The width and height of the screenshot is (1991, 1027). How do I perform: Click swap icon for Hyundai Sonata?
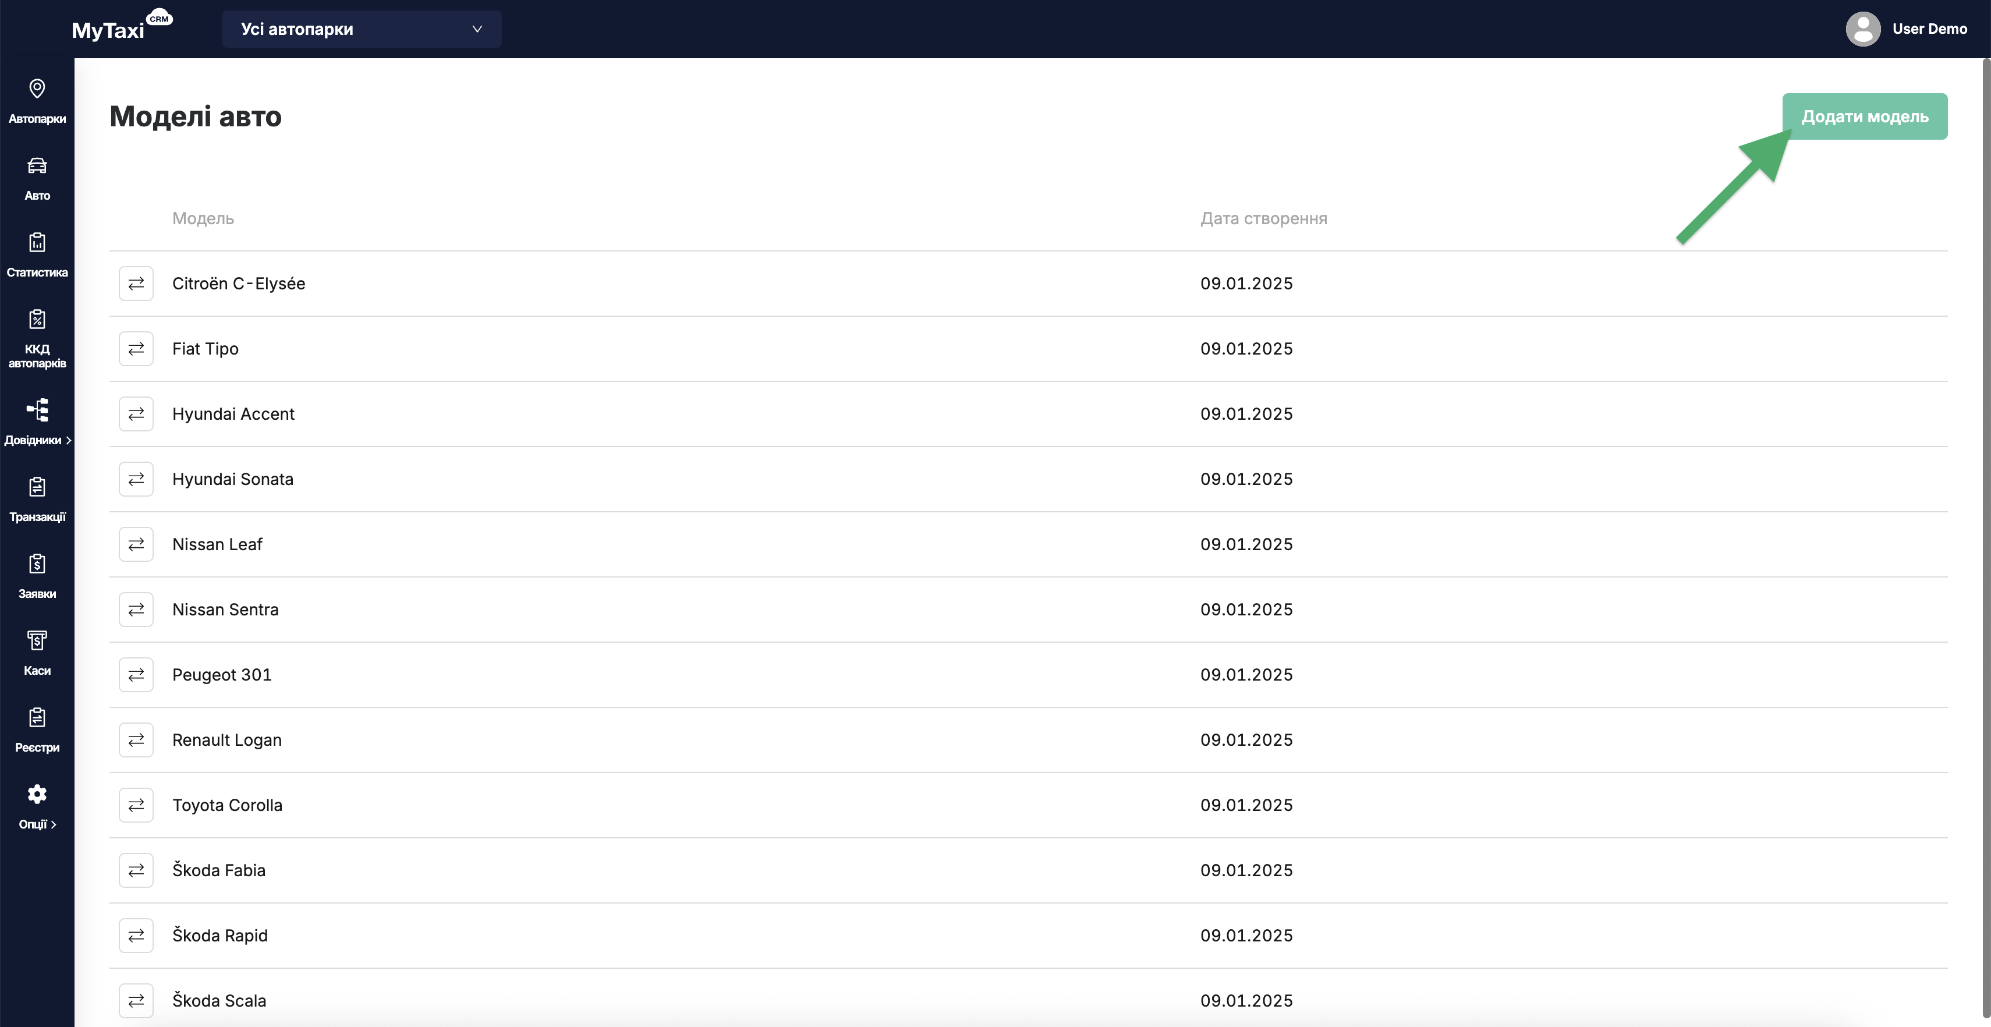pyautogui.click(x=136, y=479)
